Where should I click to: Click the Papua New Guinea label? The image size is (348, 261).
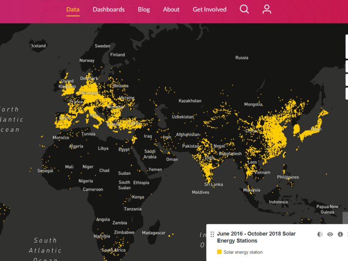328,209
